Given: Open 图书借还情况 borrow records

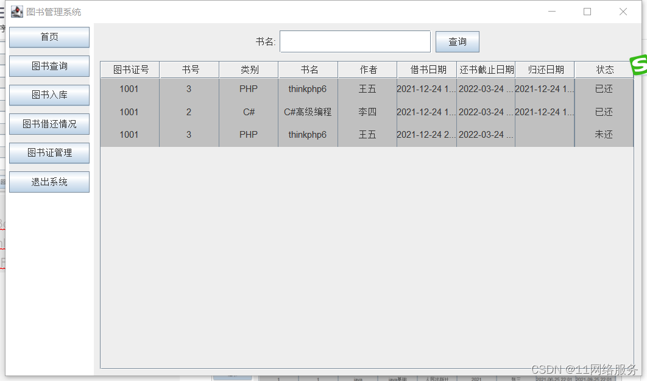Looking at the screenshot, I should click(x=49, y=124).
